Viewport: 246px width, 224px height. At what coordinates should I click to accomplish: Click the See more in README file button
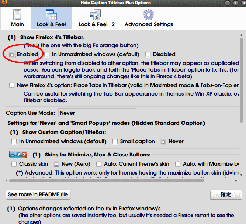coord(38,194)
